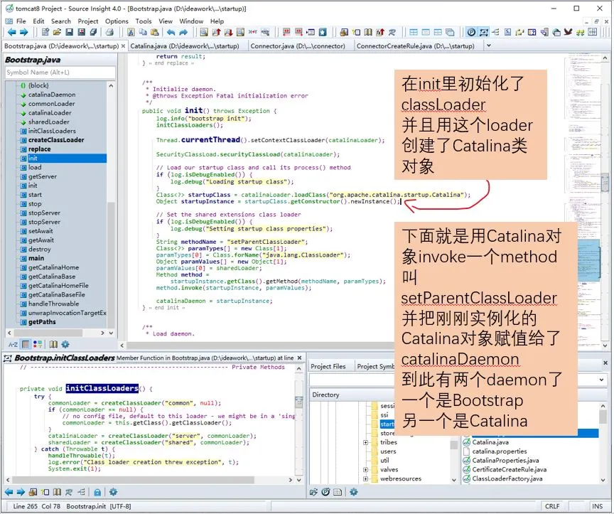The width and height of the screenshot is (614, 514).
Task: Select createClassLoader in symbol list
Action: click(56, 140)
